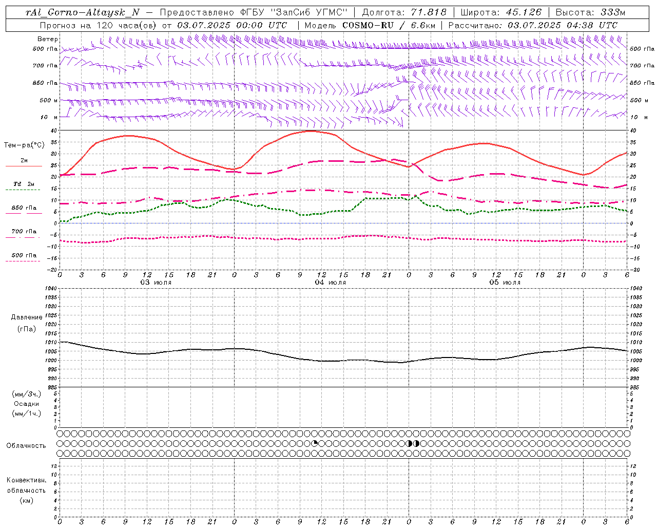Click the 05 июля date label

tap(505, 283)
